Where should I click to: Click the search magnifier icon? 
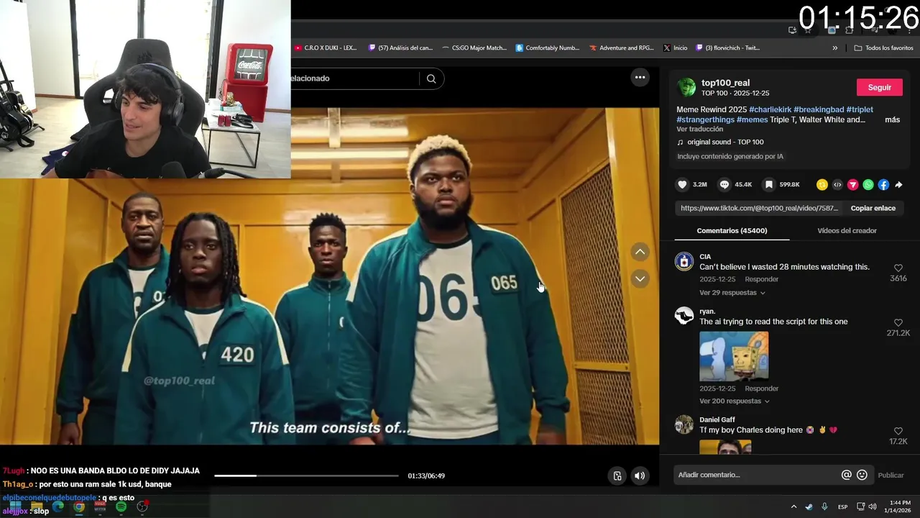pos(431,78)
